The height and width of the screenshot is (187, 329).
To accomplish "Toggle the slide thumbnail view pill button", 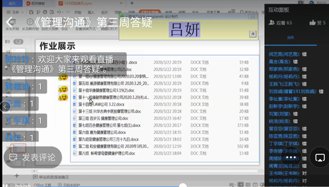I will tap(19, 41).
